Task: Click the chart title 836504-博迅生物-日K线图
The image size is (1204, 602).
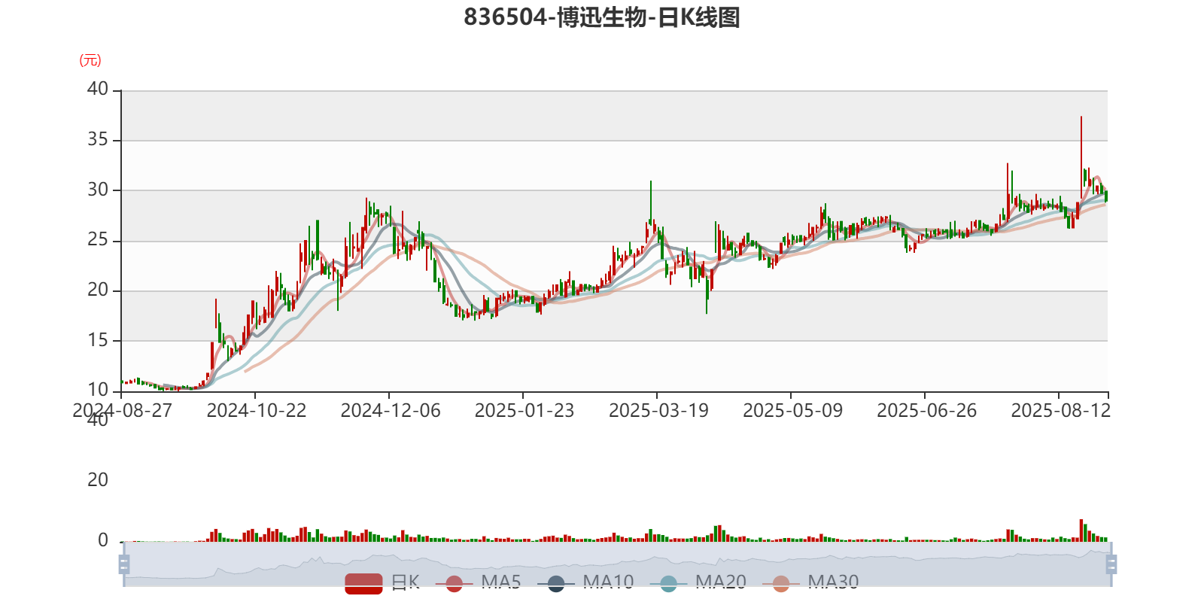Action: [602, 17]
